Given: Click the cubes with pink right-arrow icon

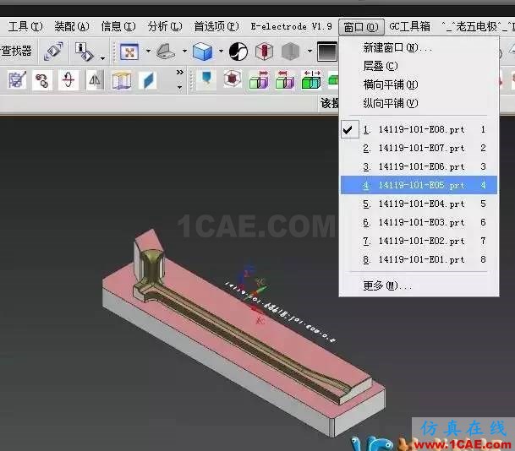Looking at the screenshot, I should (259, 79).
